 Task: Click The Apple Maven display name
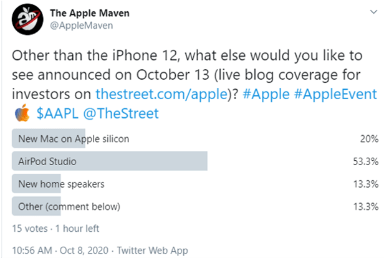(90, 13)
